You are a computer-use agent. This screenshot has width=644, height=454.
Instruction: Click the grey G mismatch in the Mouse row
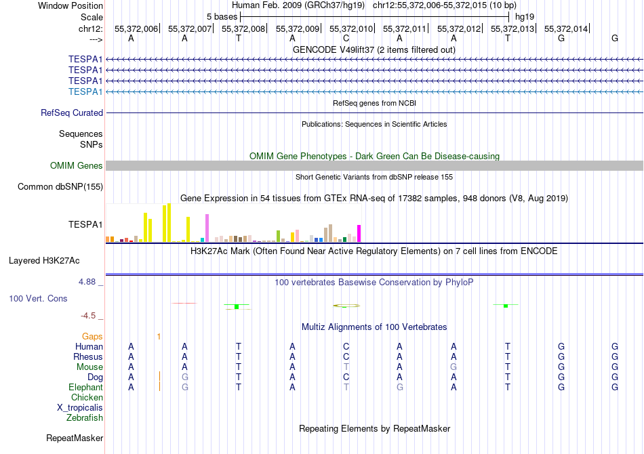point(454,367)
